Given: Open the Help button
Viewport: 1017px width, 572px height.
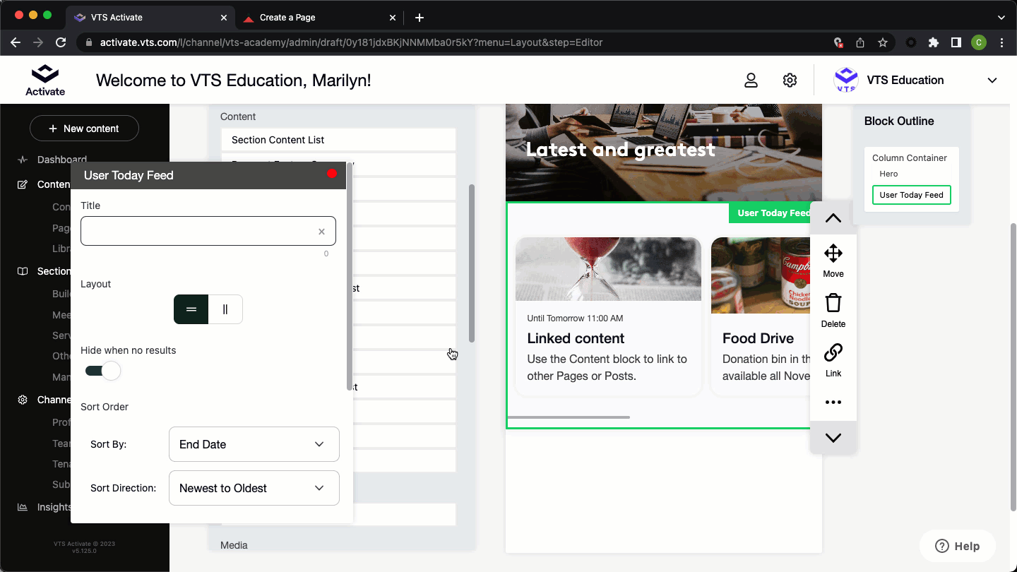Looking at the screenshot, I should point(958,546).
